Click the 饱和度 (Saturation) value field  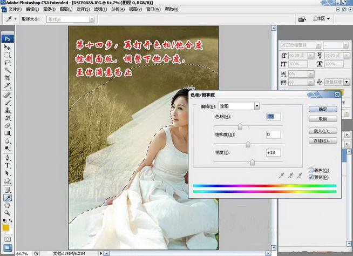click(273, 134)
